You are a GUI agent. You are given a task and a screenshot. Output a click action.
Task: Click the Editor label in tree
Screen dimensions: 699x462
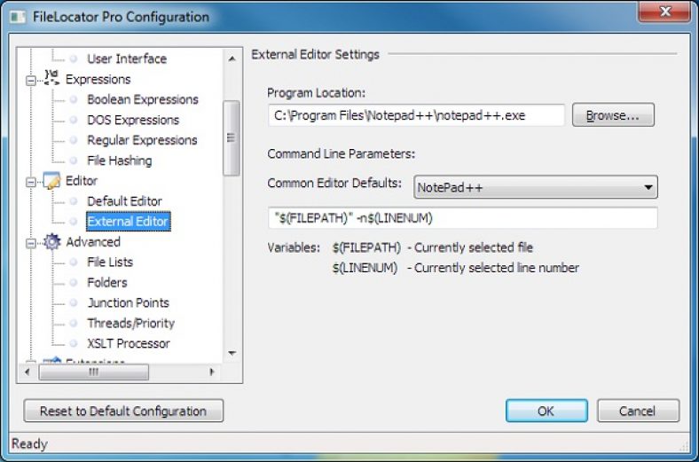(x=81, y=180)
